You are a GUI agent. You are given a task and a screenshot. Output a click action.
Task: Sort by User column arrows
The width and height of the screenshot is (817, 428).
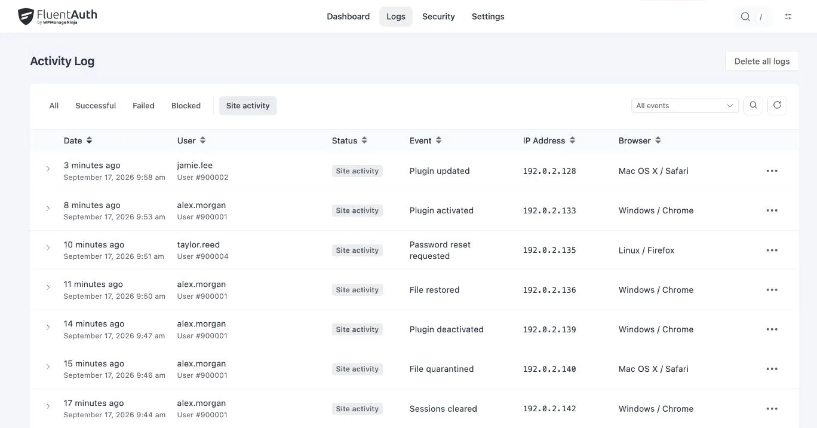click(x=202, y=140)
